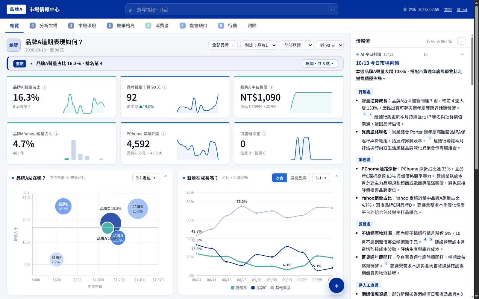Screen dimensions: 479x299
Task: Open citation reference 6 in 百貨週年慶開打
Action: click(x=386, y=263)
